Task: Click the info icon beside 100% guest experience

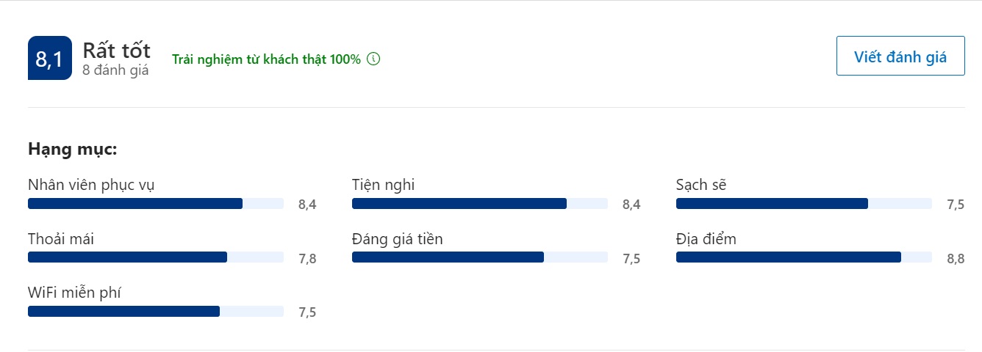Action: [x=373, y=59]
